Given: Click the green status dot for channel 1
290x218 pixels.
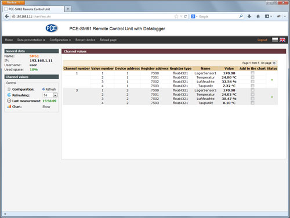Looking at the screenshot, I should [272, 80].
